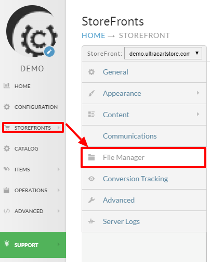Open File Manager
The width and height of the screenshot is (210, 262).
coord(143,157)
